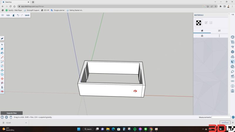Click the Undo arrow
Screen dimensions: 235x132
coord(18,15)
